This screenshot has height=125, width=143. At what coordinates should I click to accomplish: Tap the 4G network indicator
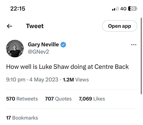click(x=123, y=9)
